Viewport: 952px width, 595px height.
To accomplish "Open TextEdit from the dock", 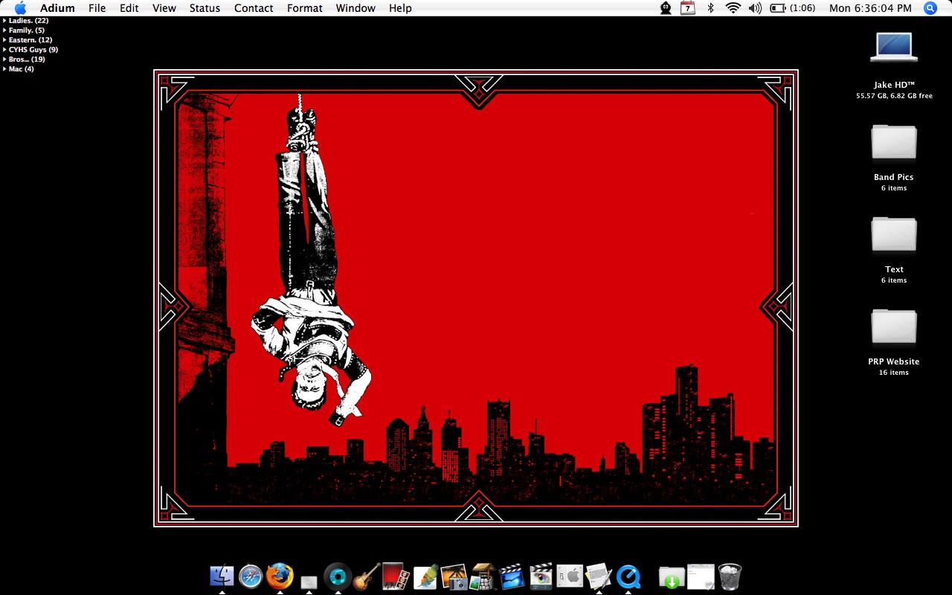I will 599,576.
